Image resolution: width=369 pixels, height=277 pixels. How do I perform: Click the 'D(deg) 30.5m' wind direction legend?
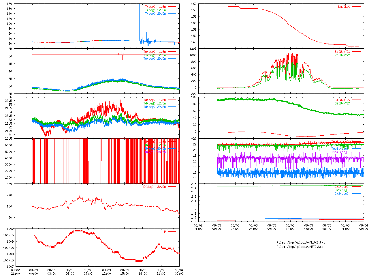pyautogui.click(x=155, y=187)
